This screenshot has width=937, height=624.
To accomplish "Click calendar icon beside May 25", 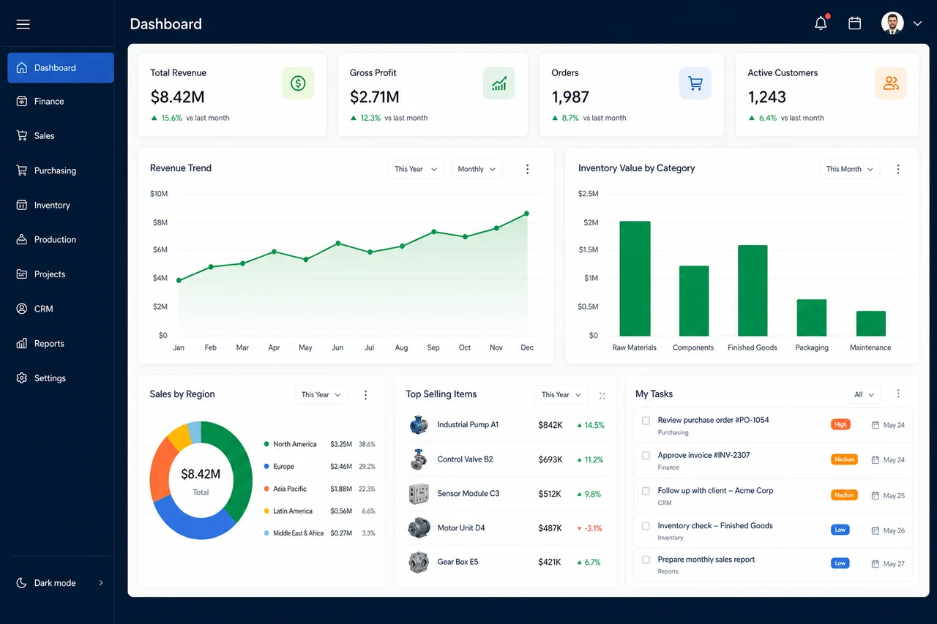I will pyautogui.click(x=876, y=495).
